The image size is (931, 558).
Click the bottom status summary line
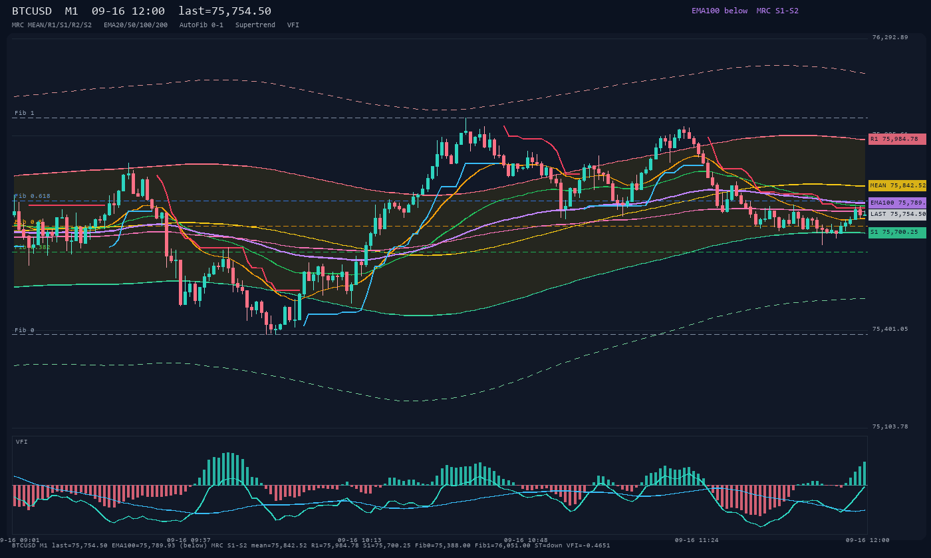[311, 545]
